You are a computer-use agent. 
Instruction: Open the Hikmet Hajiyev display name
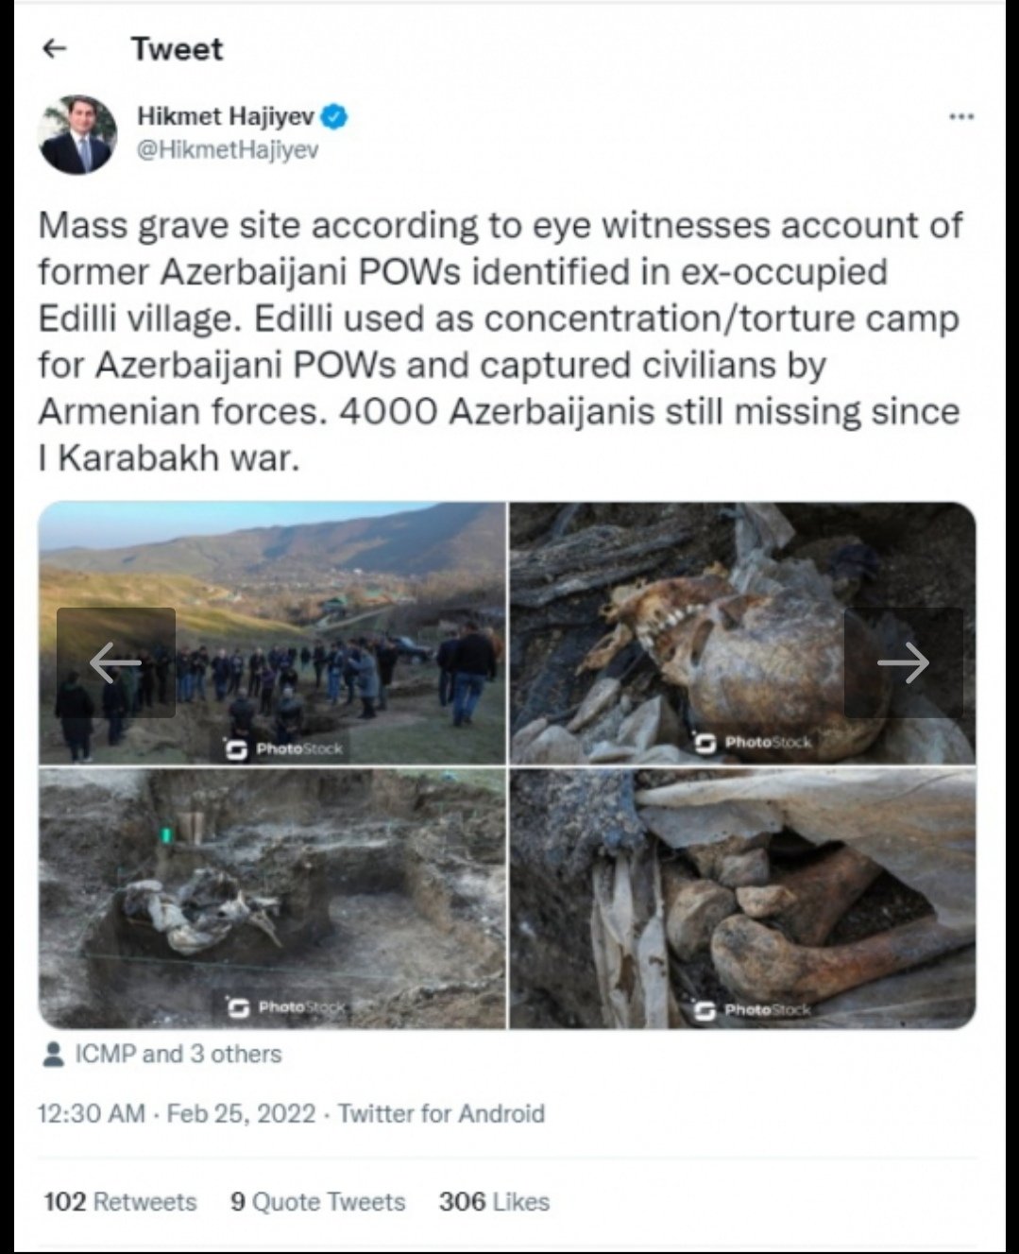point(226,117)
